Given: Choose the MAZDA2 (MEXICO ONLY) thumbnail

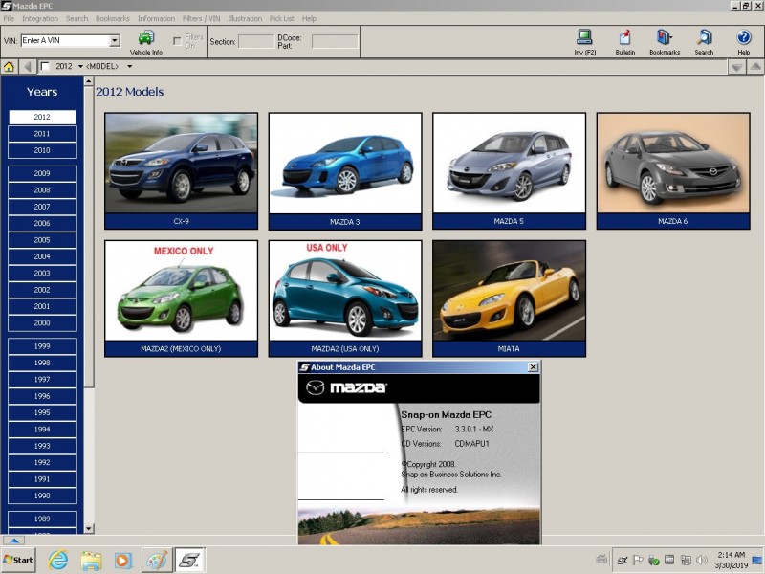Looking at the screenshot, I should click(181, 298).
